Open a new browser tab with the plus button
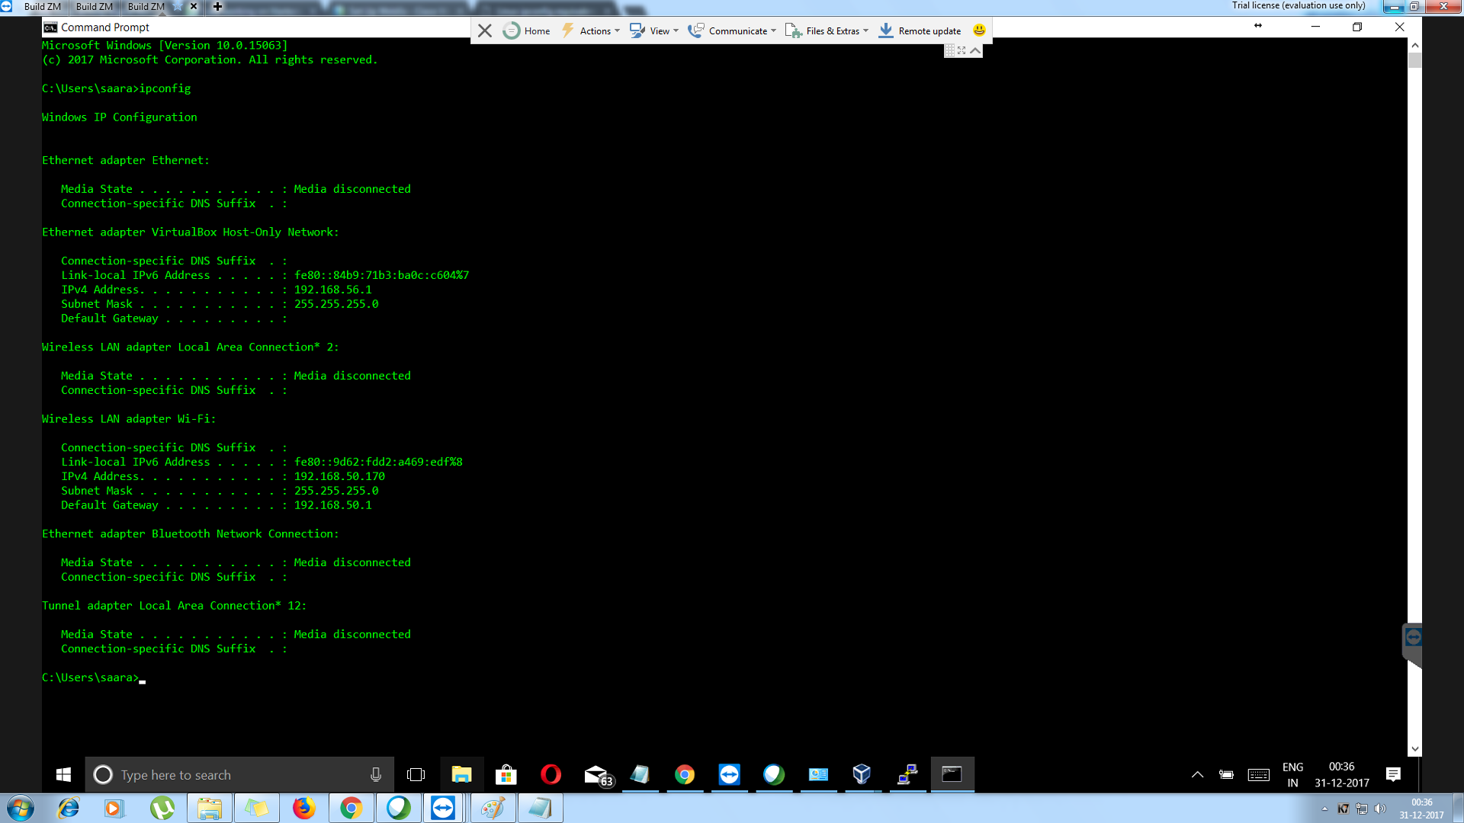 tap(217, 6)
